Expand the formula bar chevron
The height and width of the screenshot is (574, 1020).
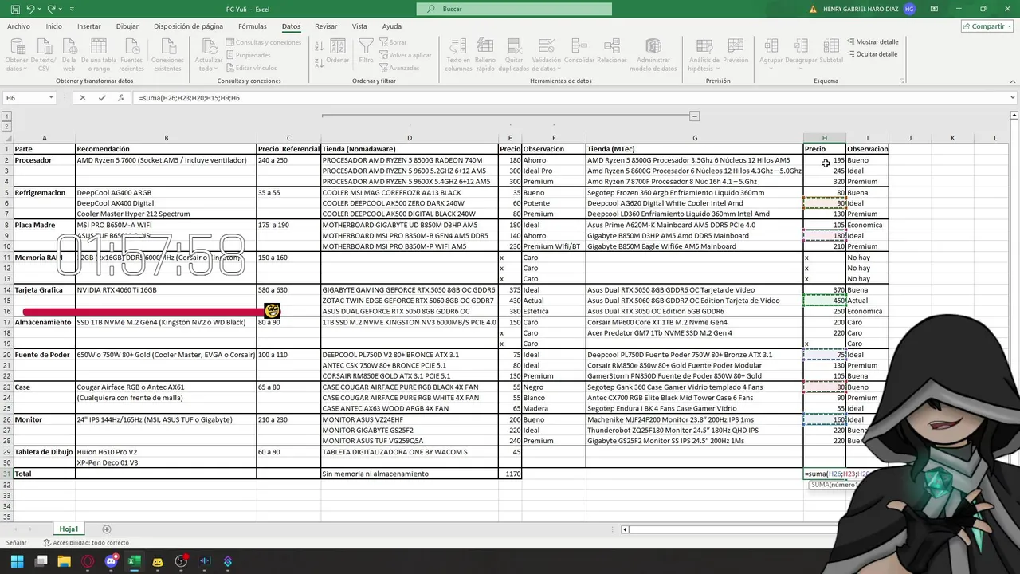pos(1013,98)
